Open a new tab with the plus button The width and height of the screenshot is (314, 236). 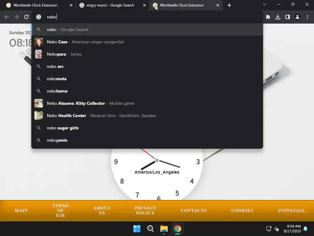point(229,5)
